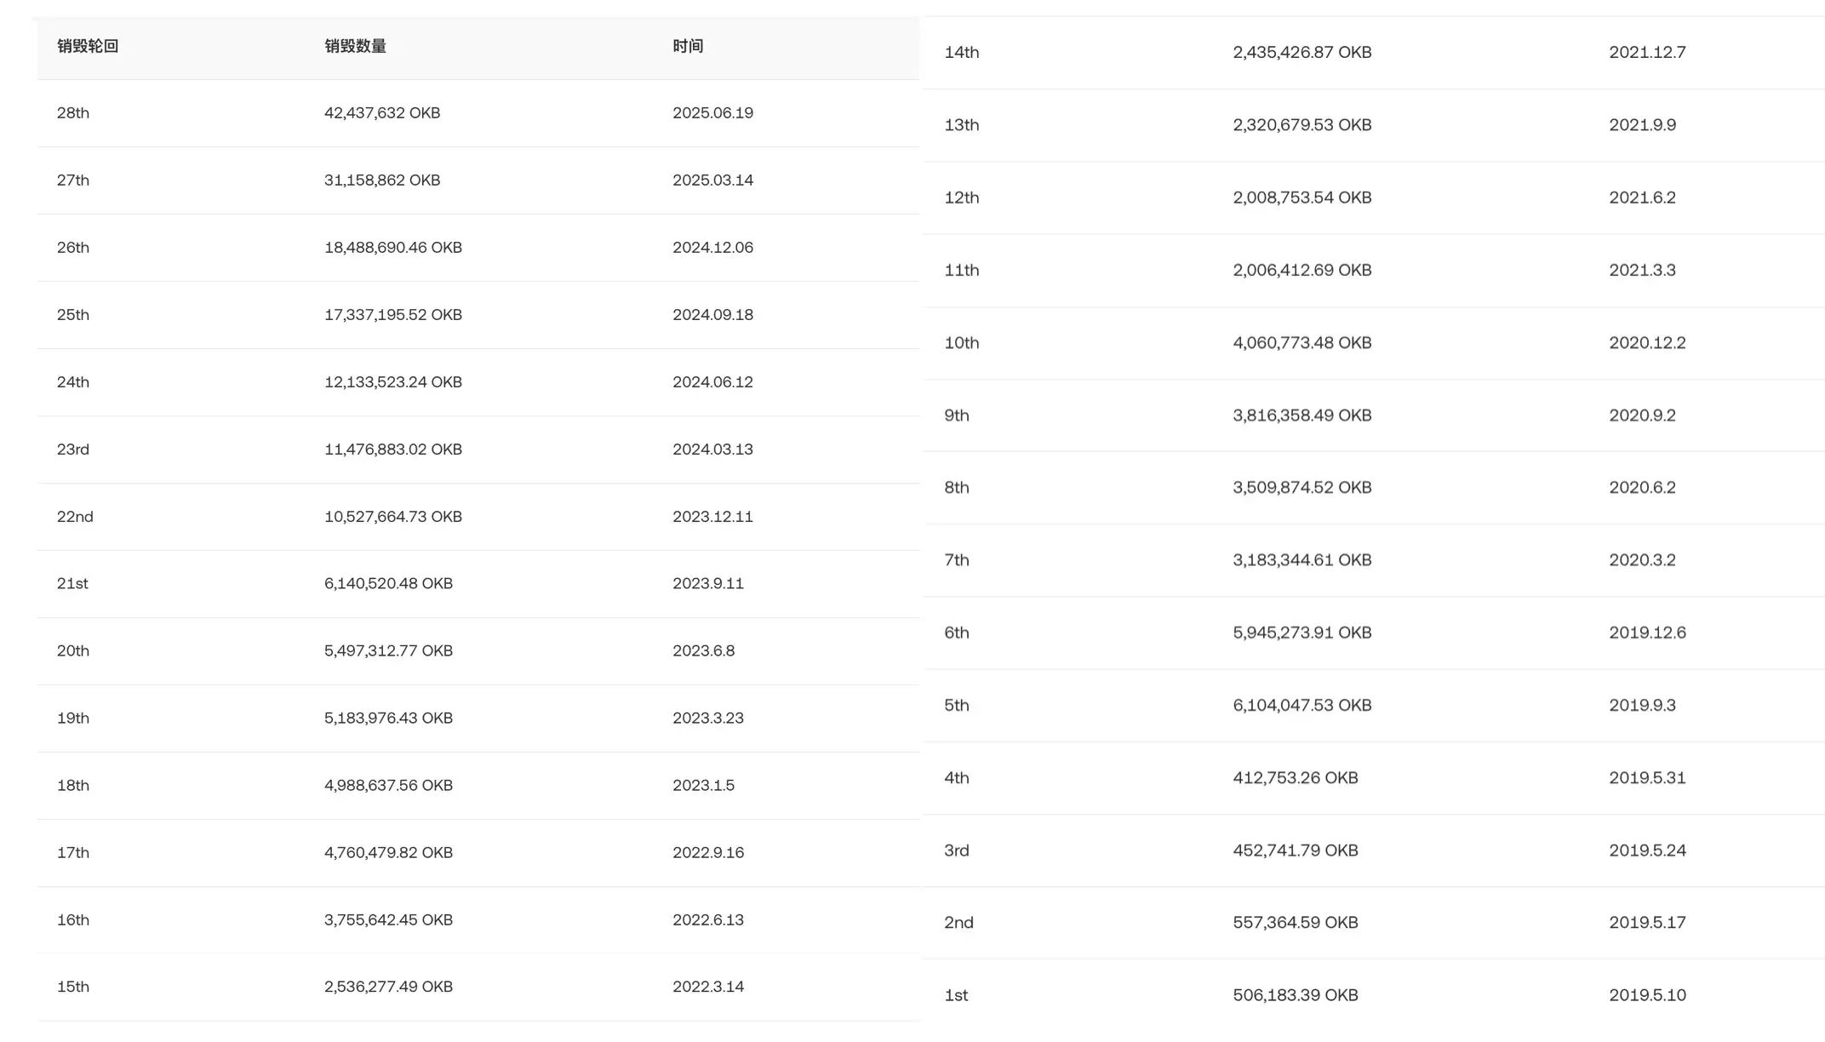Click the date 2021.9.9

[1642, 125]
